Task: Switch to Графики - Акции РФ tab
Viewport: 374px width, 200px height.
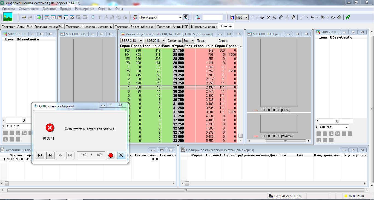Action: pyautogui.click(x=49, y=27)
